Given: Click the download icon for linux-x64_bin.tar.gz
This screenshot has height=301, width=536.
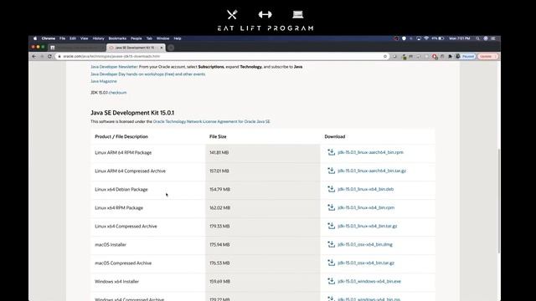Looking at the screenshot, I should (x=331, y=226).
